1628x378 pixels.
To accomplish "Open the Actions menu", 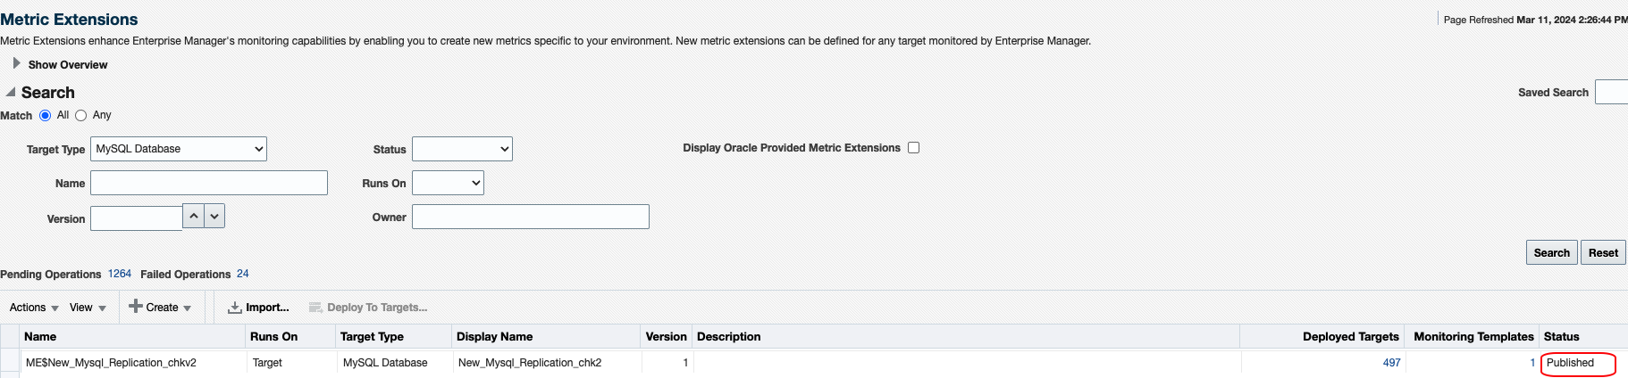I will [x=34, y=308].
